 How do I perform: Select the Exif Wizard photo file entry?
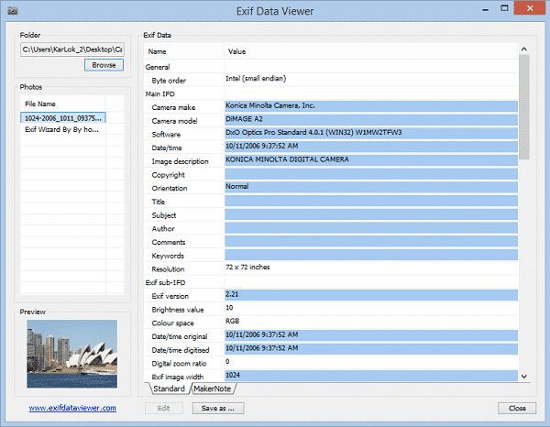tap(63, 130)
